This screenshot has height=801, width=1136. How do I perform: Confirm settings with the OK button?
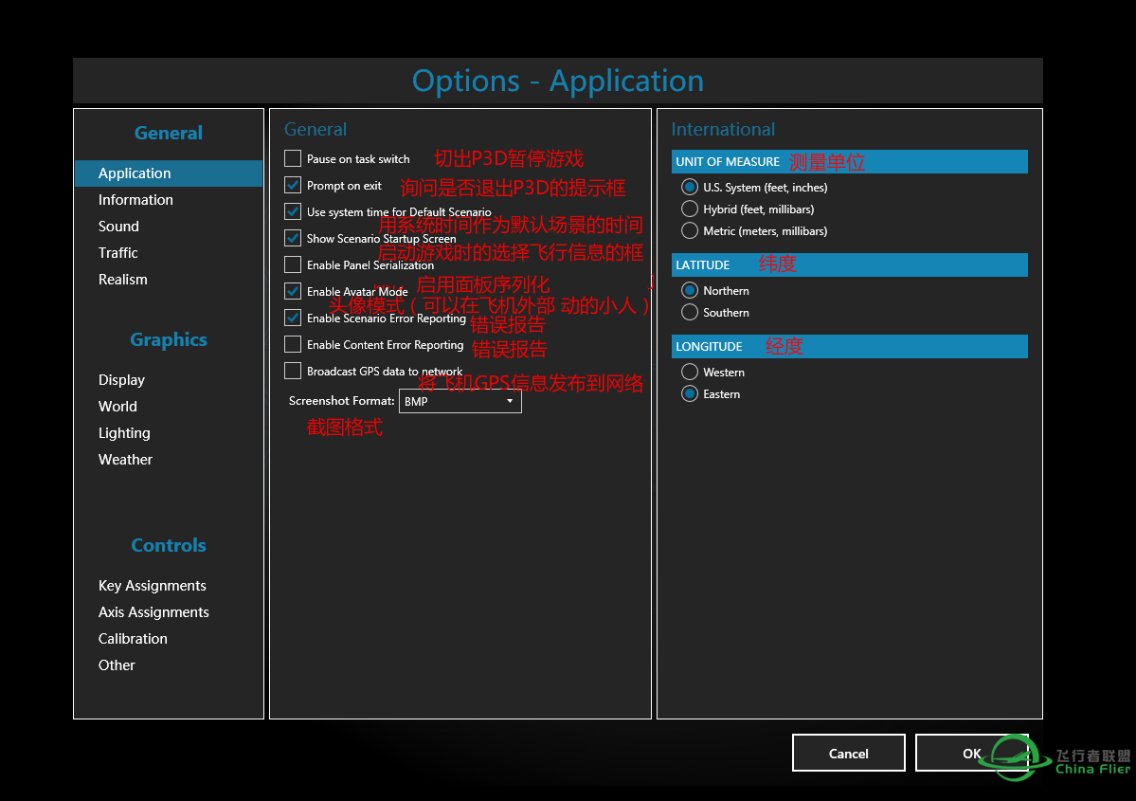coord(972,753)
